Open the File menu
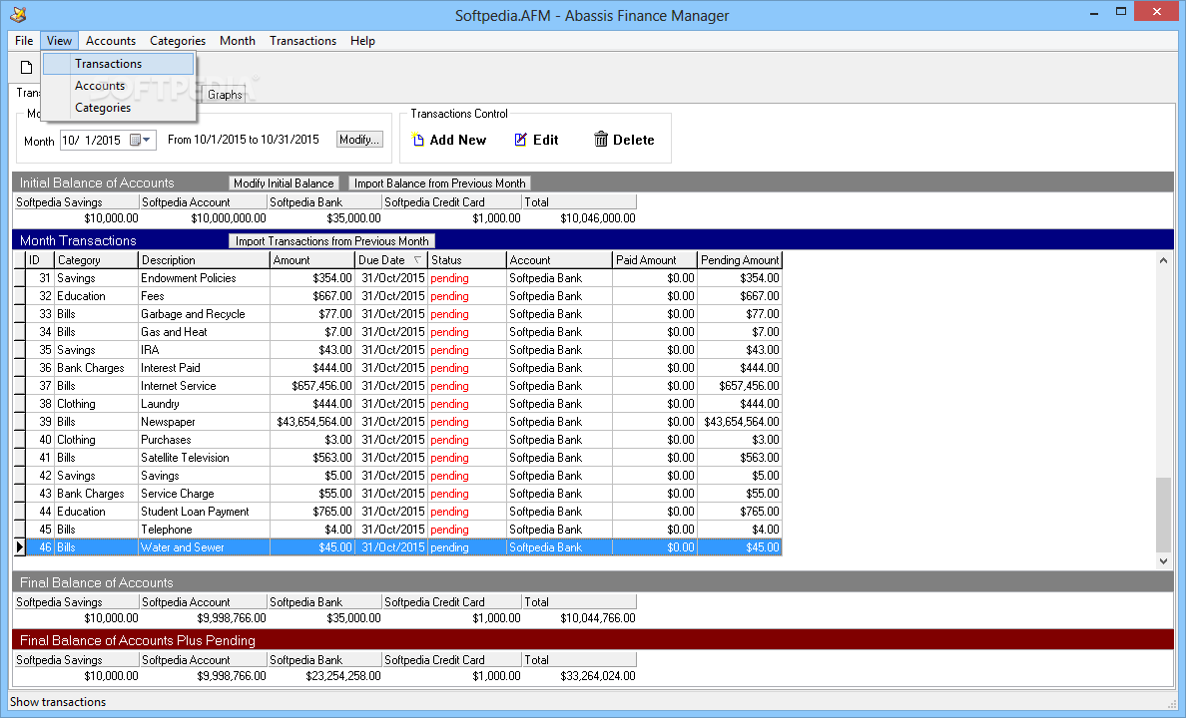This screenshot has height=718, width=1186. [23, 41]
